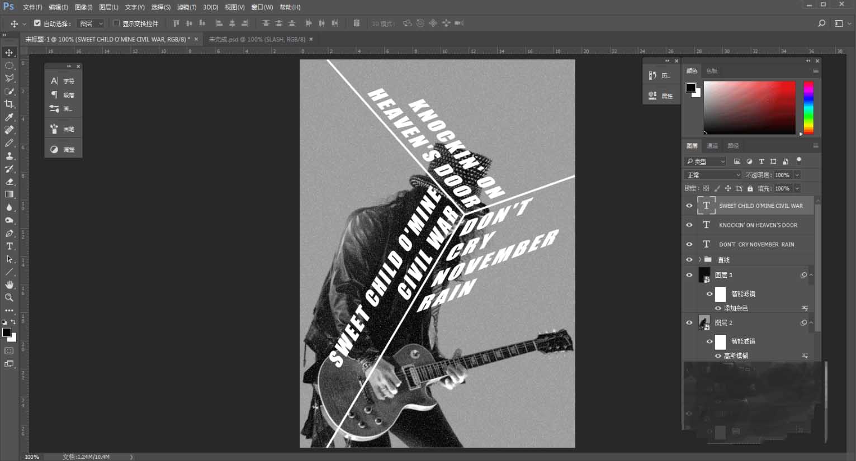Toggle visibility of 图层 3

point(689,275)
